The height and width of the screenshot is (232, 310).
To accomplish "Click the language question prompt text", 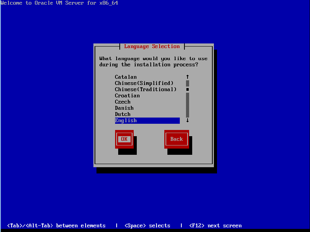I will pos(153,62).
